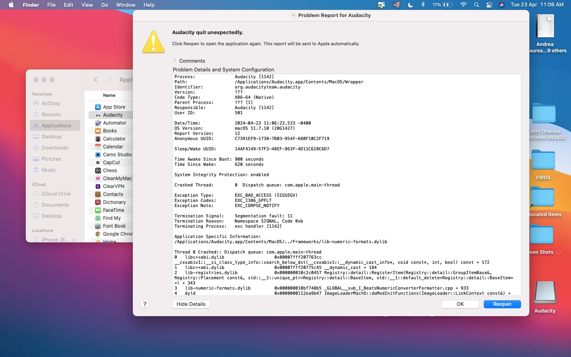The image size is (571, 357).
Task: Click the FaceTime app icon
Action: [98, 210]
